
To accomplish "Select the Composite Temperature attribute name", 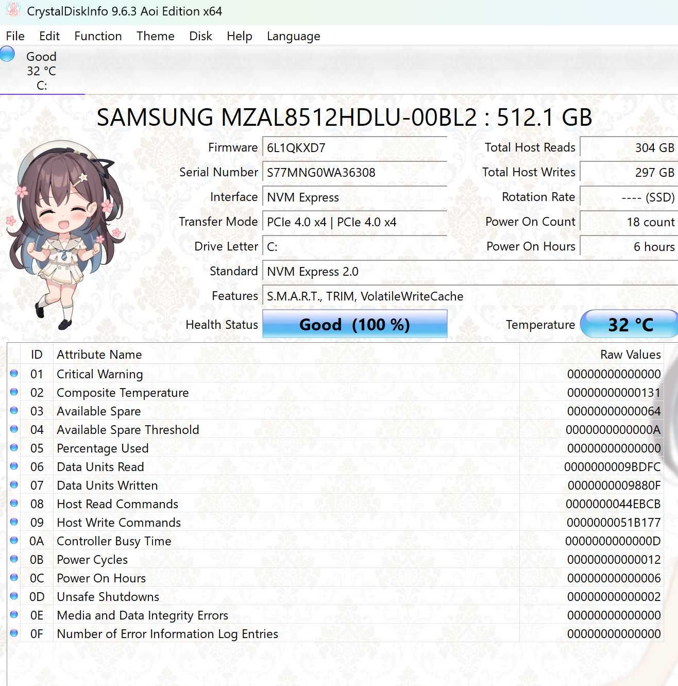I will point(123,393).
